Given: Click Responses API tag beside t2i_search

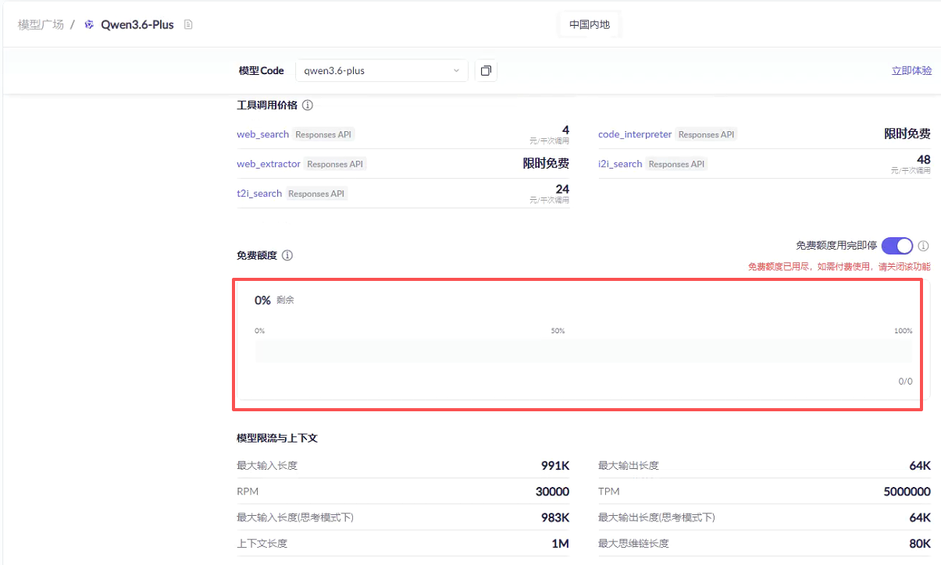Looking at the screenshot, I should (x=316, y=194).
